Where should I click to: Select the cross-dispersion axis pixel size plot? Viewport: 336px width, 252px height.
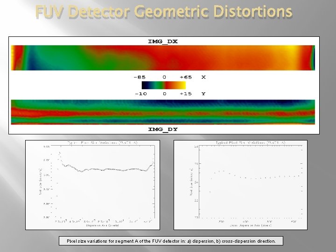pyautogui.click(x=240, y=185)
